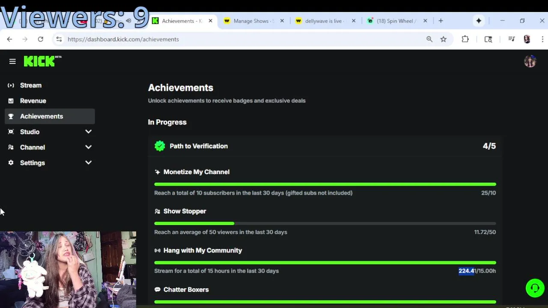Image resolution: width=548 pixels, height=308 pixels.
Task: Switch to the Manage Shows tab
Action: [x=253, y=21]
